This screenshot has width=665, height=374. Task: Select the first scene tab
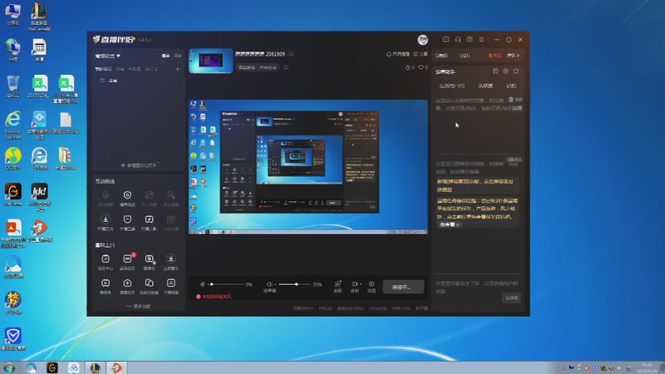[103, 69]
